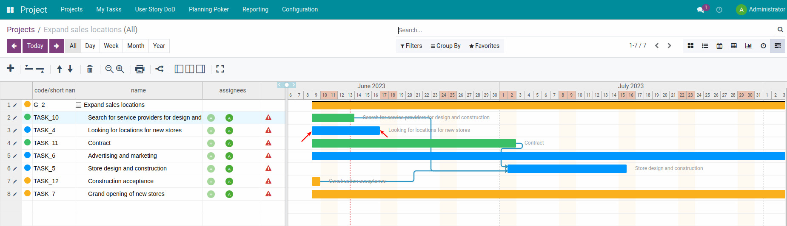Zoom out the Gantt timeline
The width and height of the screenshot is (787, 226).
[x=109, y=69]
